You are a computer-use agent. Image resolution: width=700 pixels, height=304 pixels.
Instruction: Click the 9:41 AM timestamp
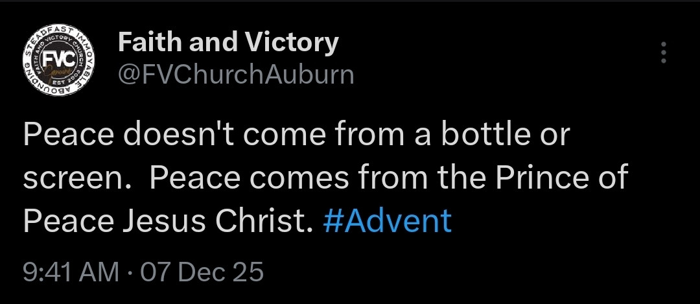tap(71, 272)
